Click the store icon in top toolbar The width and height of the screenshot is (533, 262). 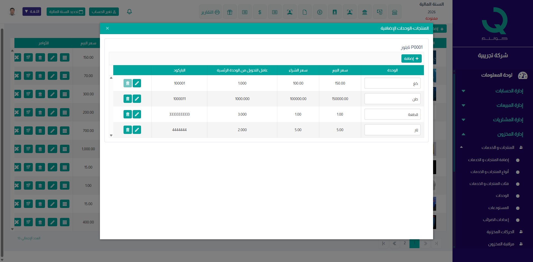(x=394, y=12)
